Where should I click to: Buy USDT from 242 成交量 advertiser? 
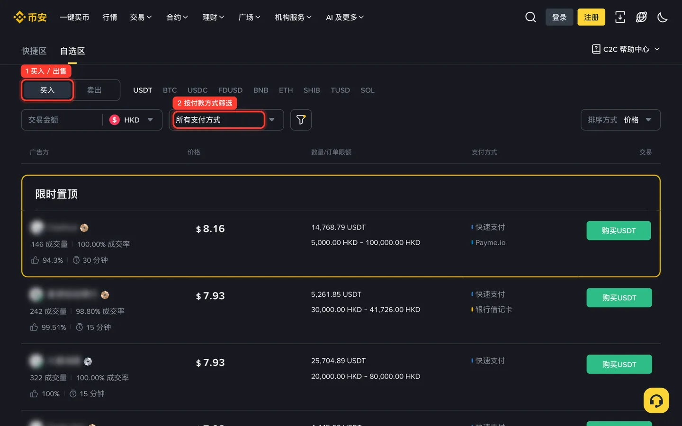(x=619, y=298)
